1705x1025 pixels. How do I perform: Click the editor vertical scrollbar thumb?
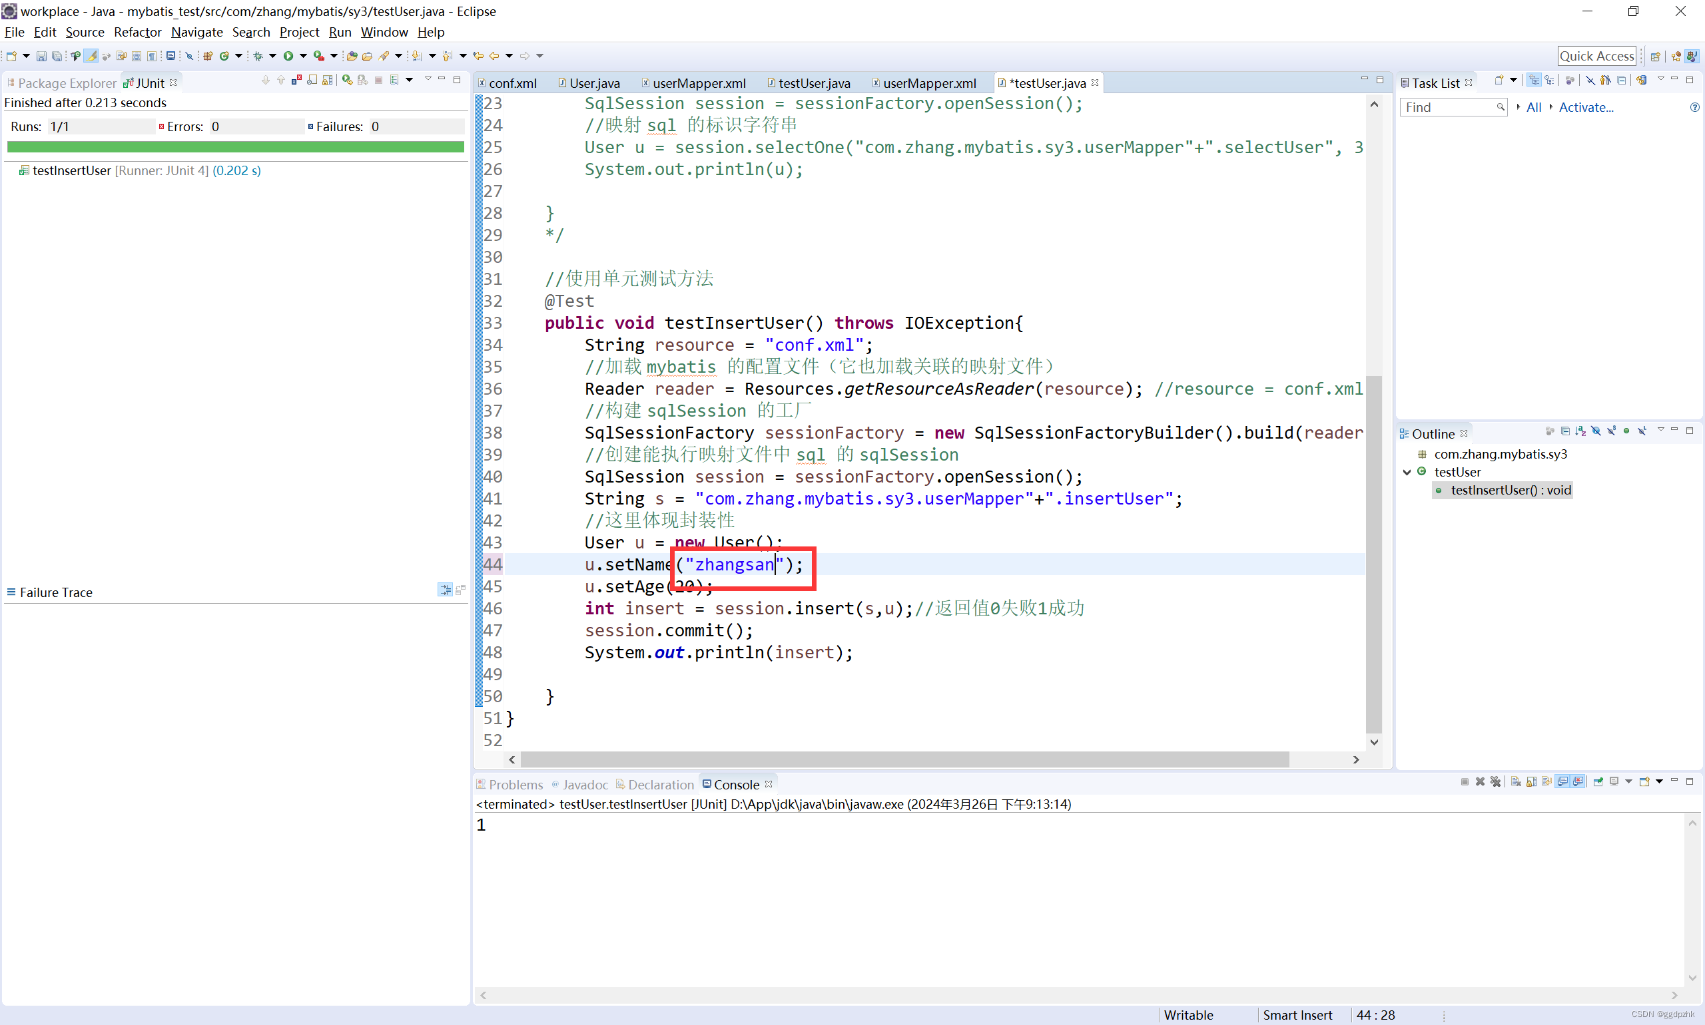coord(1374,554)
